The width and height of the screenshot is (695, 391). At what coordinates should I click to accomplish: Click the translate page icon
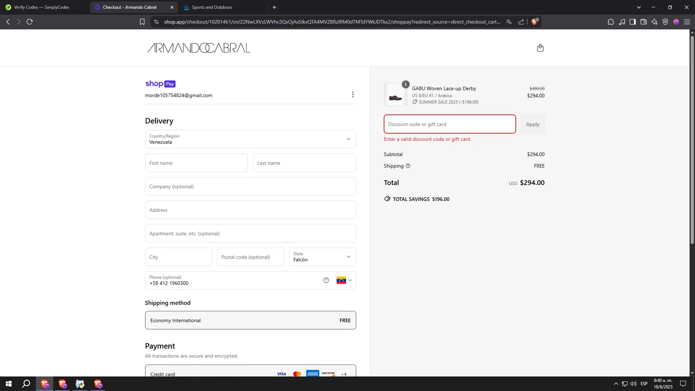[509, 22]
